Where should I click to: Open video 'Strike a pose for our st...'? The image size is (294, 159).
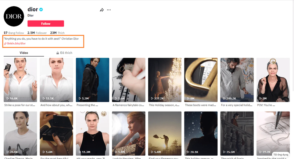pyautogui.click(x=20, y=80)
